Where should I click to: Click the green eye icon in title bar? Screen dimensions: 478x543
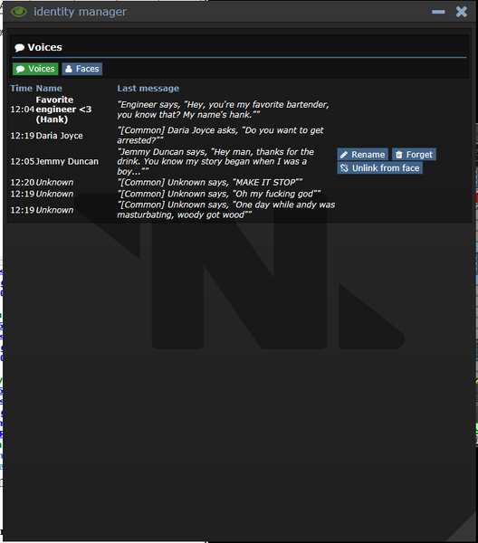tap(19, 12)
